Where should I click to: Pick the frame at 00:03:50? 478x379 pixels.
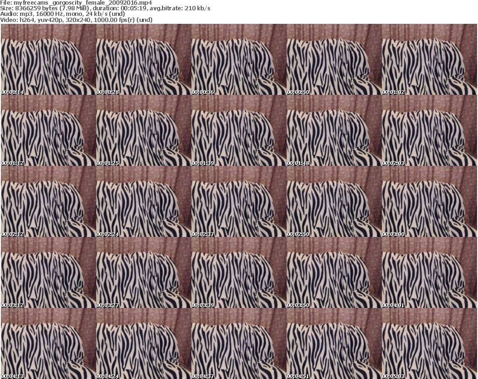click(x=334, y=272)
